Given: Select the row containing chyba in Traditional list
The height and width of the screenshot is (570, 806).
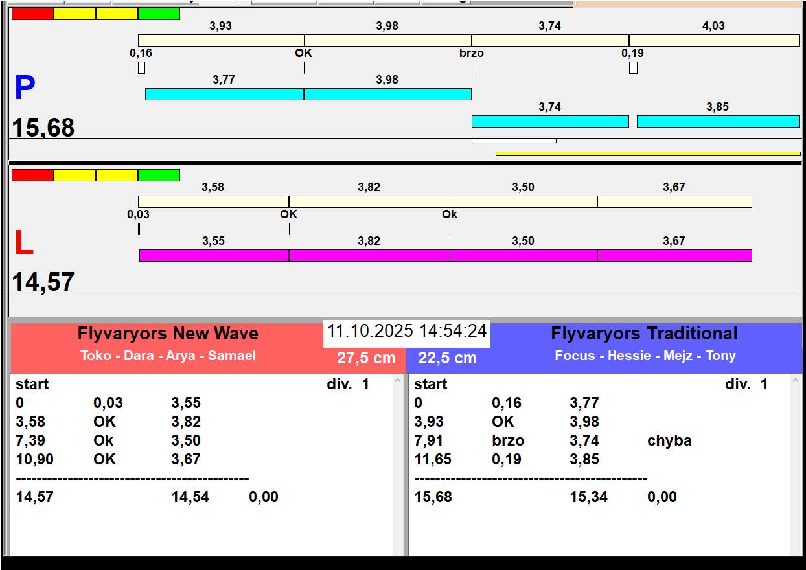Looking at the screenshot, I should (x=599, y=440).
